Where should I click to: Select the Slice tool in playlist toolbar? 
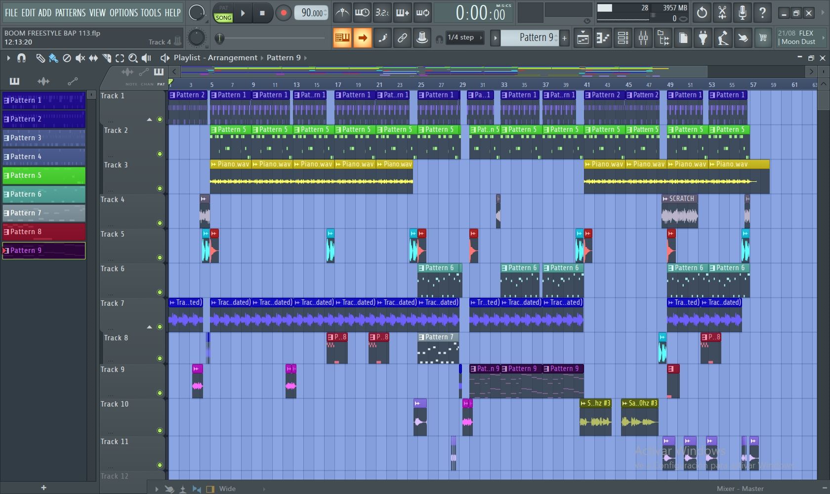tap(106, 58)
